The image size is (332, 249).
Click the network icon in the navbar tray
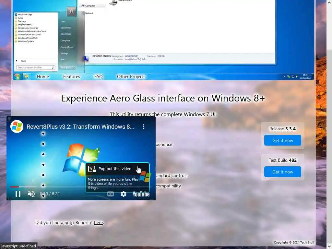point(293,77)
